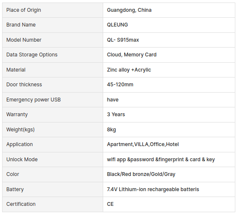Click the Place of Origin label
This screenshot has height=213, width=237.
click(23, 10)
